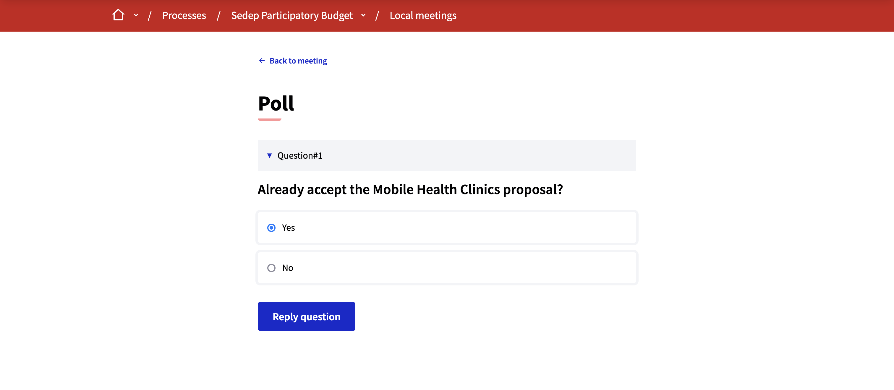The width and height of the screenshot is (894, 390).
Task: Click the home icon in breadcrumb
Action: pyautogui.click(x=118, y=15)
